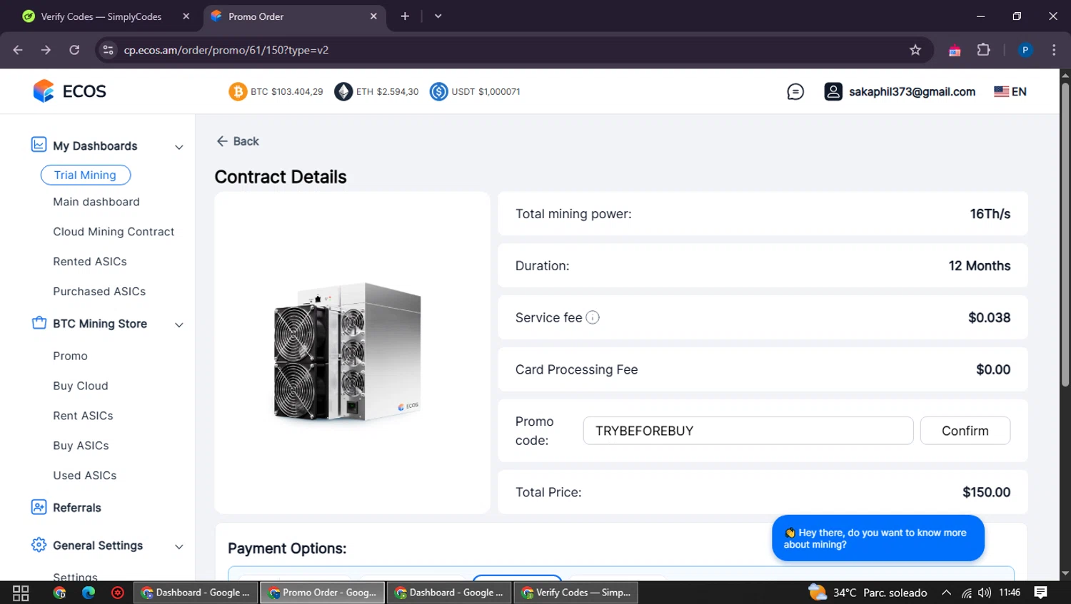Image resolution: width=1071 pixels, height=604 pixels.
Task: Open a new browser tab
Action: [405, 16]
